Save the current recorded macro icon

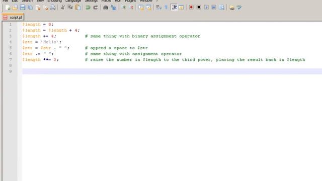click(221, 8)
